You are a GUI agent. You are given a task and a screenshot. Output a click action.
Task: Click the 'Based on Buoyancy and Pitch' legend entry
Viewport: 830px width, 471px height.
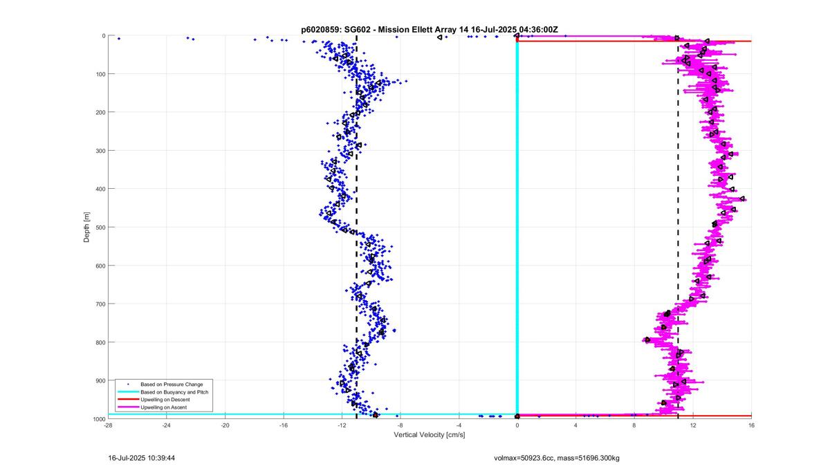[174, 391]
